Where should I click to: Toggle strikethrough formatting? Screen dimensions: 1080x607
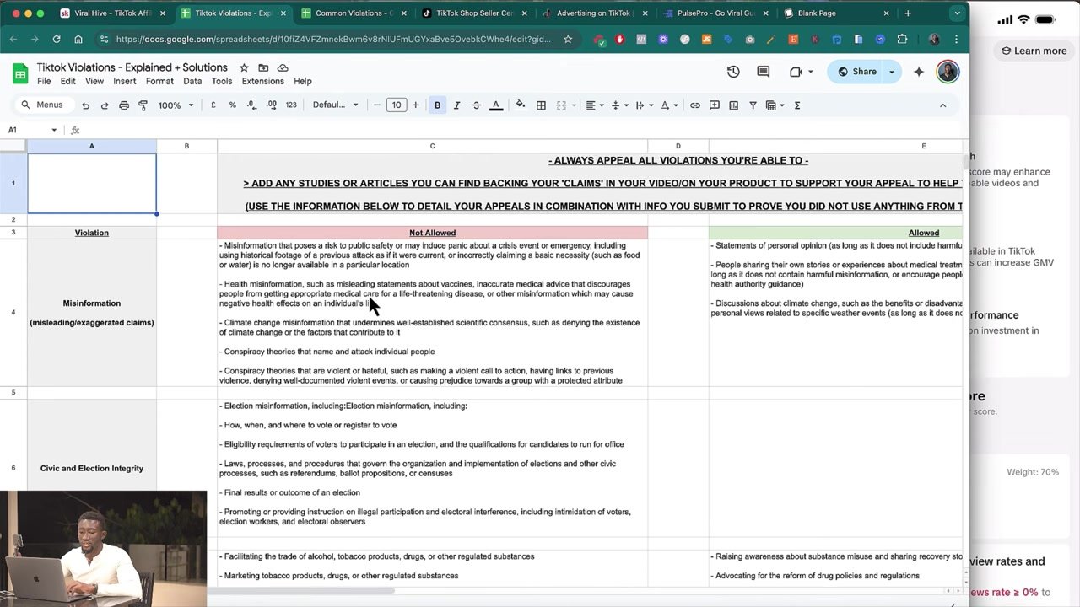tap(476, 105)
